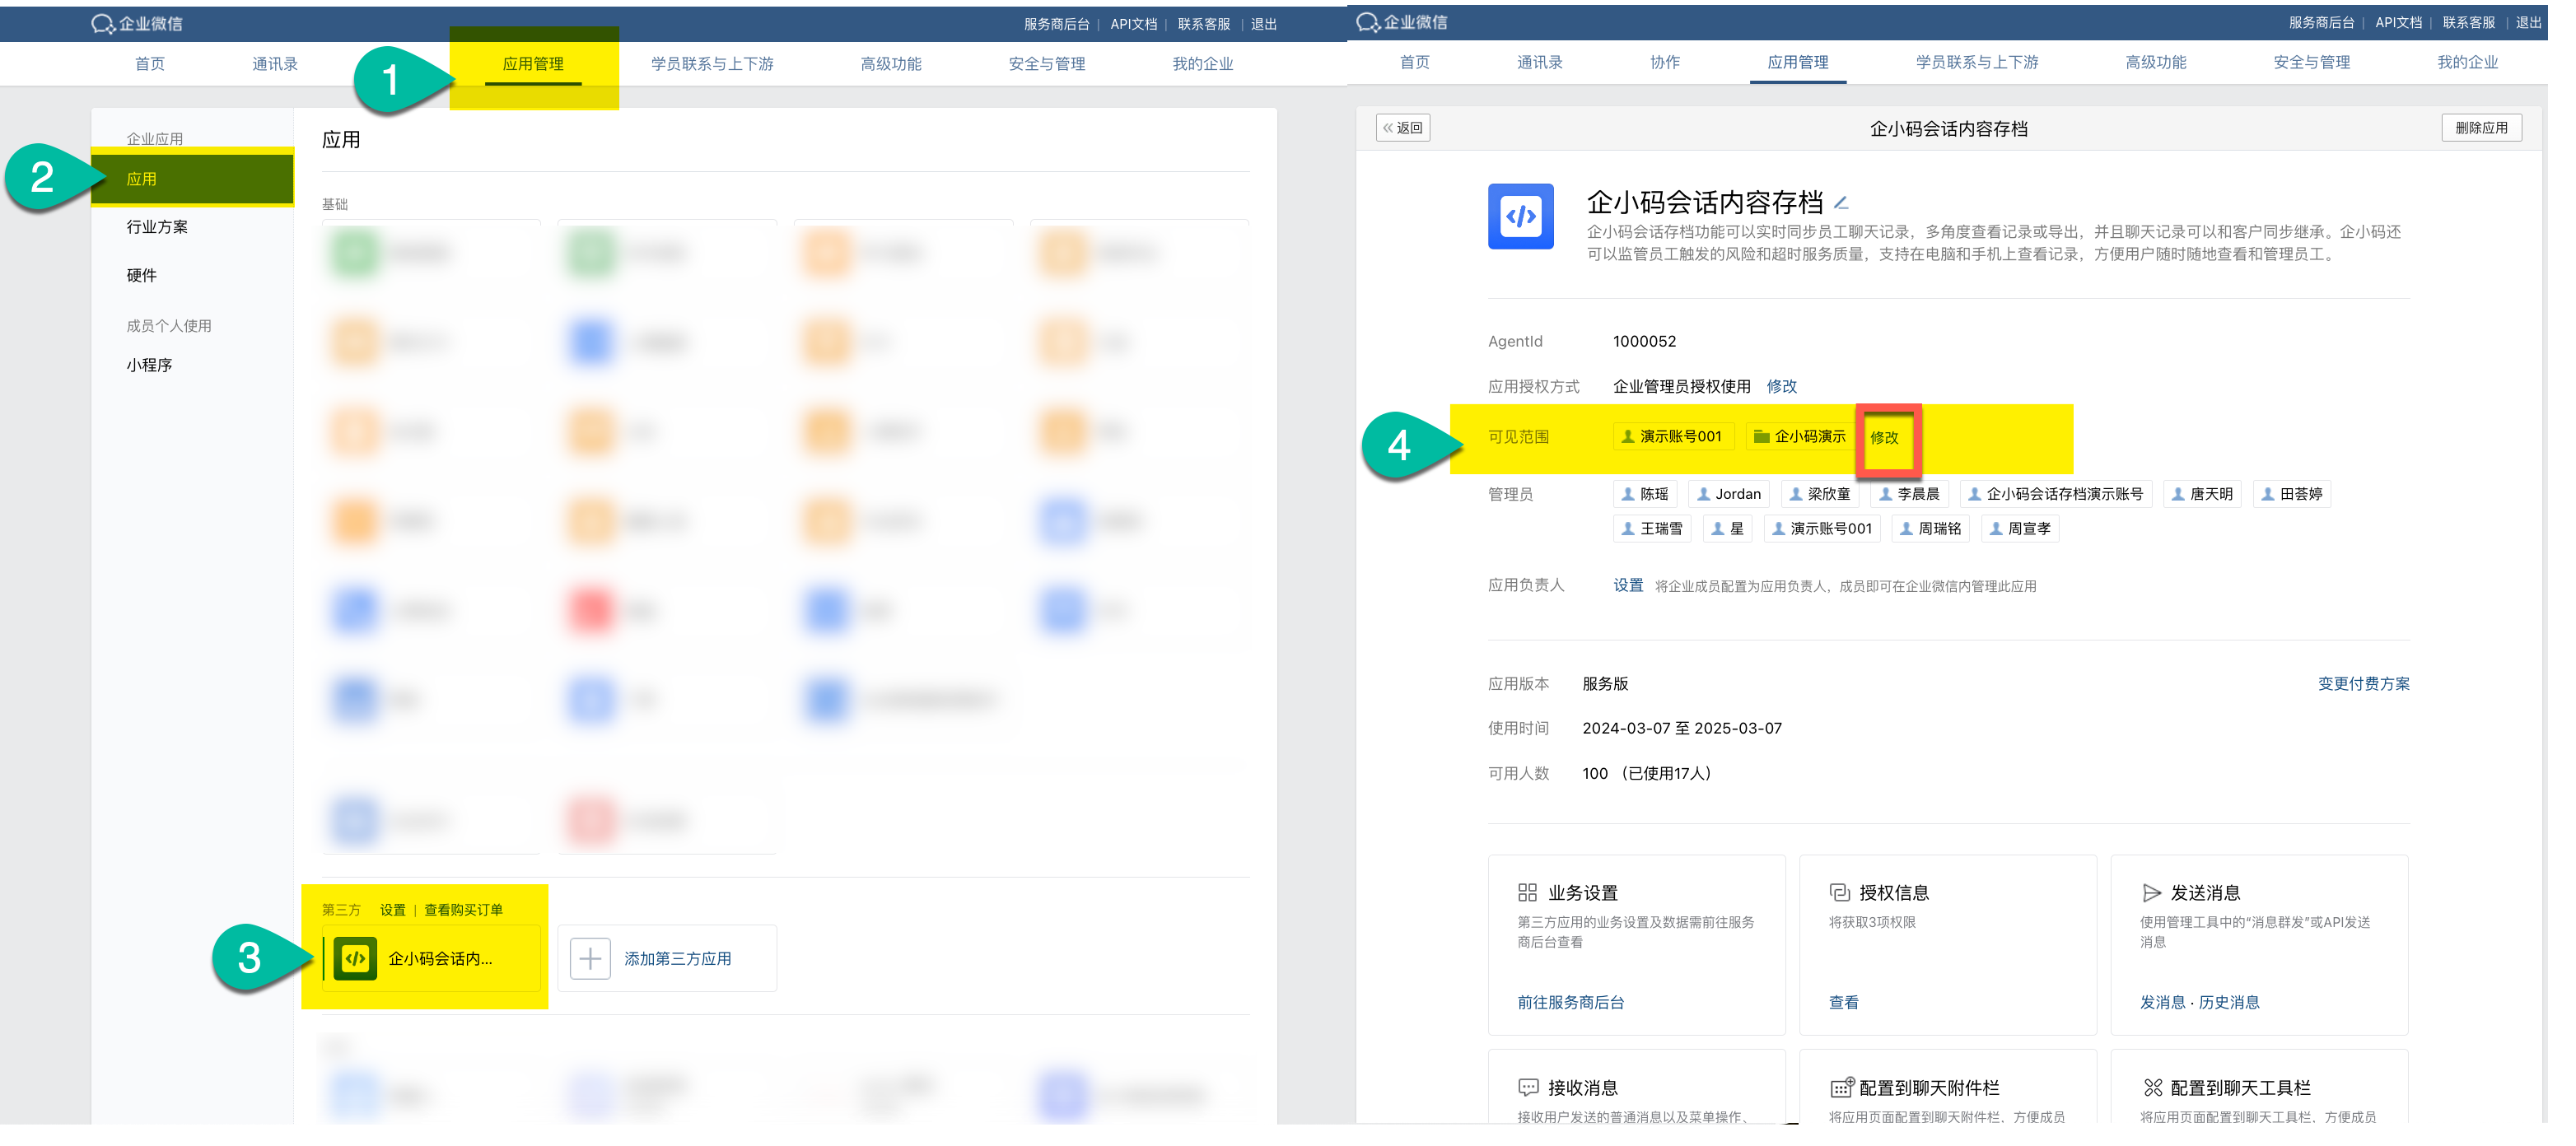The image size is (2576, 1146).
Task: Click 添加第三方应用 link
Action: [677, 958]
